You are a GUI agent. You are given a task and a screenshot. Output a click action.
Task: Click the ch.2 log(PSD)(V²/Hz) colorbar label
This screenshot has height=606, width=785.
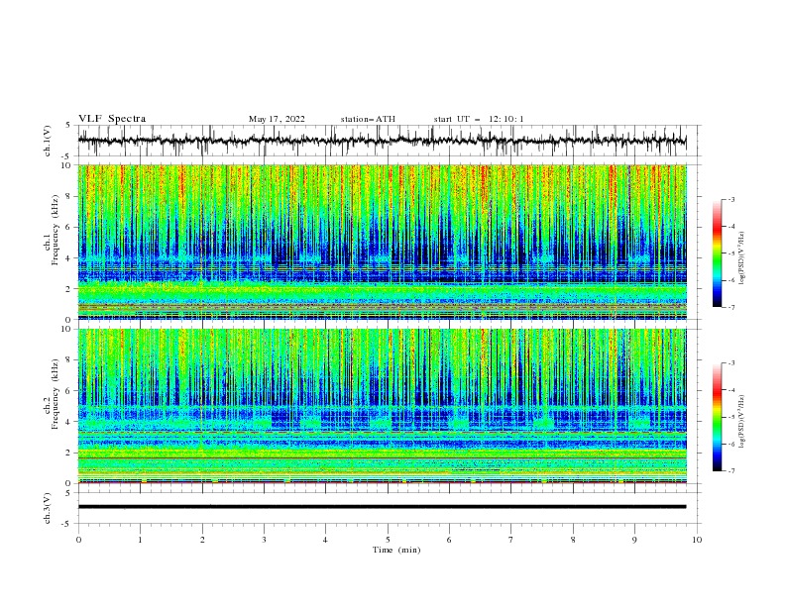pos(741,422)
